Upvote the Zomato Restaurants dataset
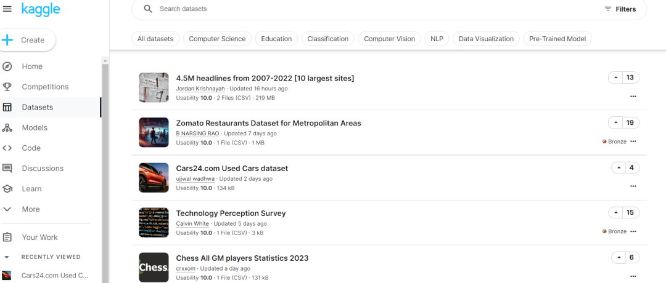 tap(615, 123)
